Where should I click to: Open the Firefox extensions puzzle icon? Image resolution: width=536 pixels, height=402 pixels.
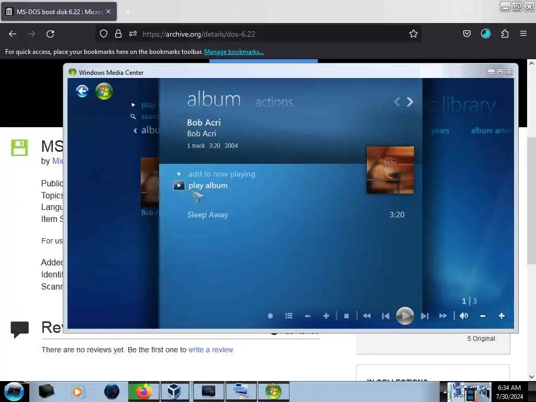[x=505, y=33]
